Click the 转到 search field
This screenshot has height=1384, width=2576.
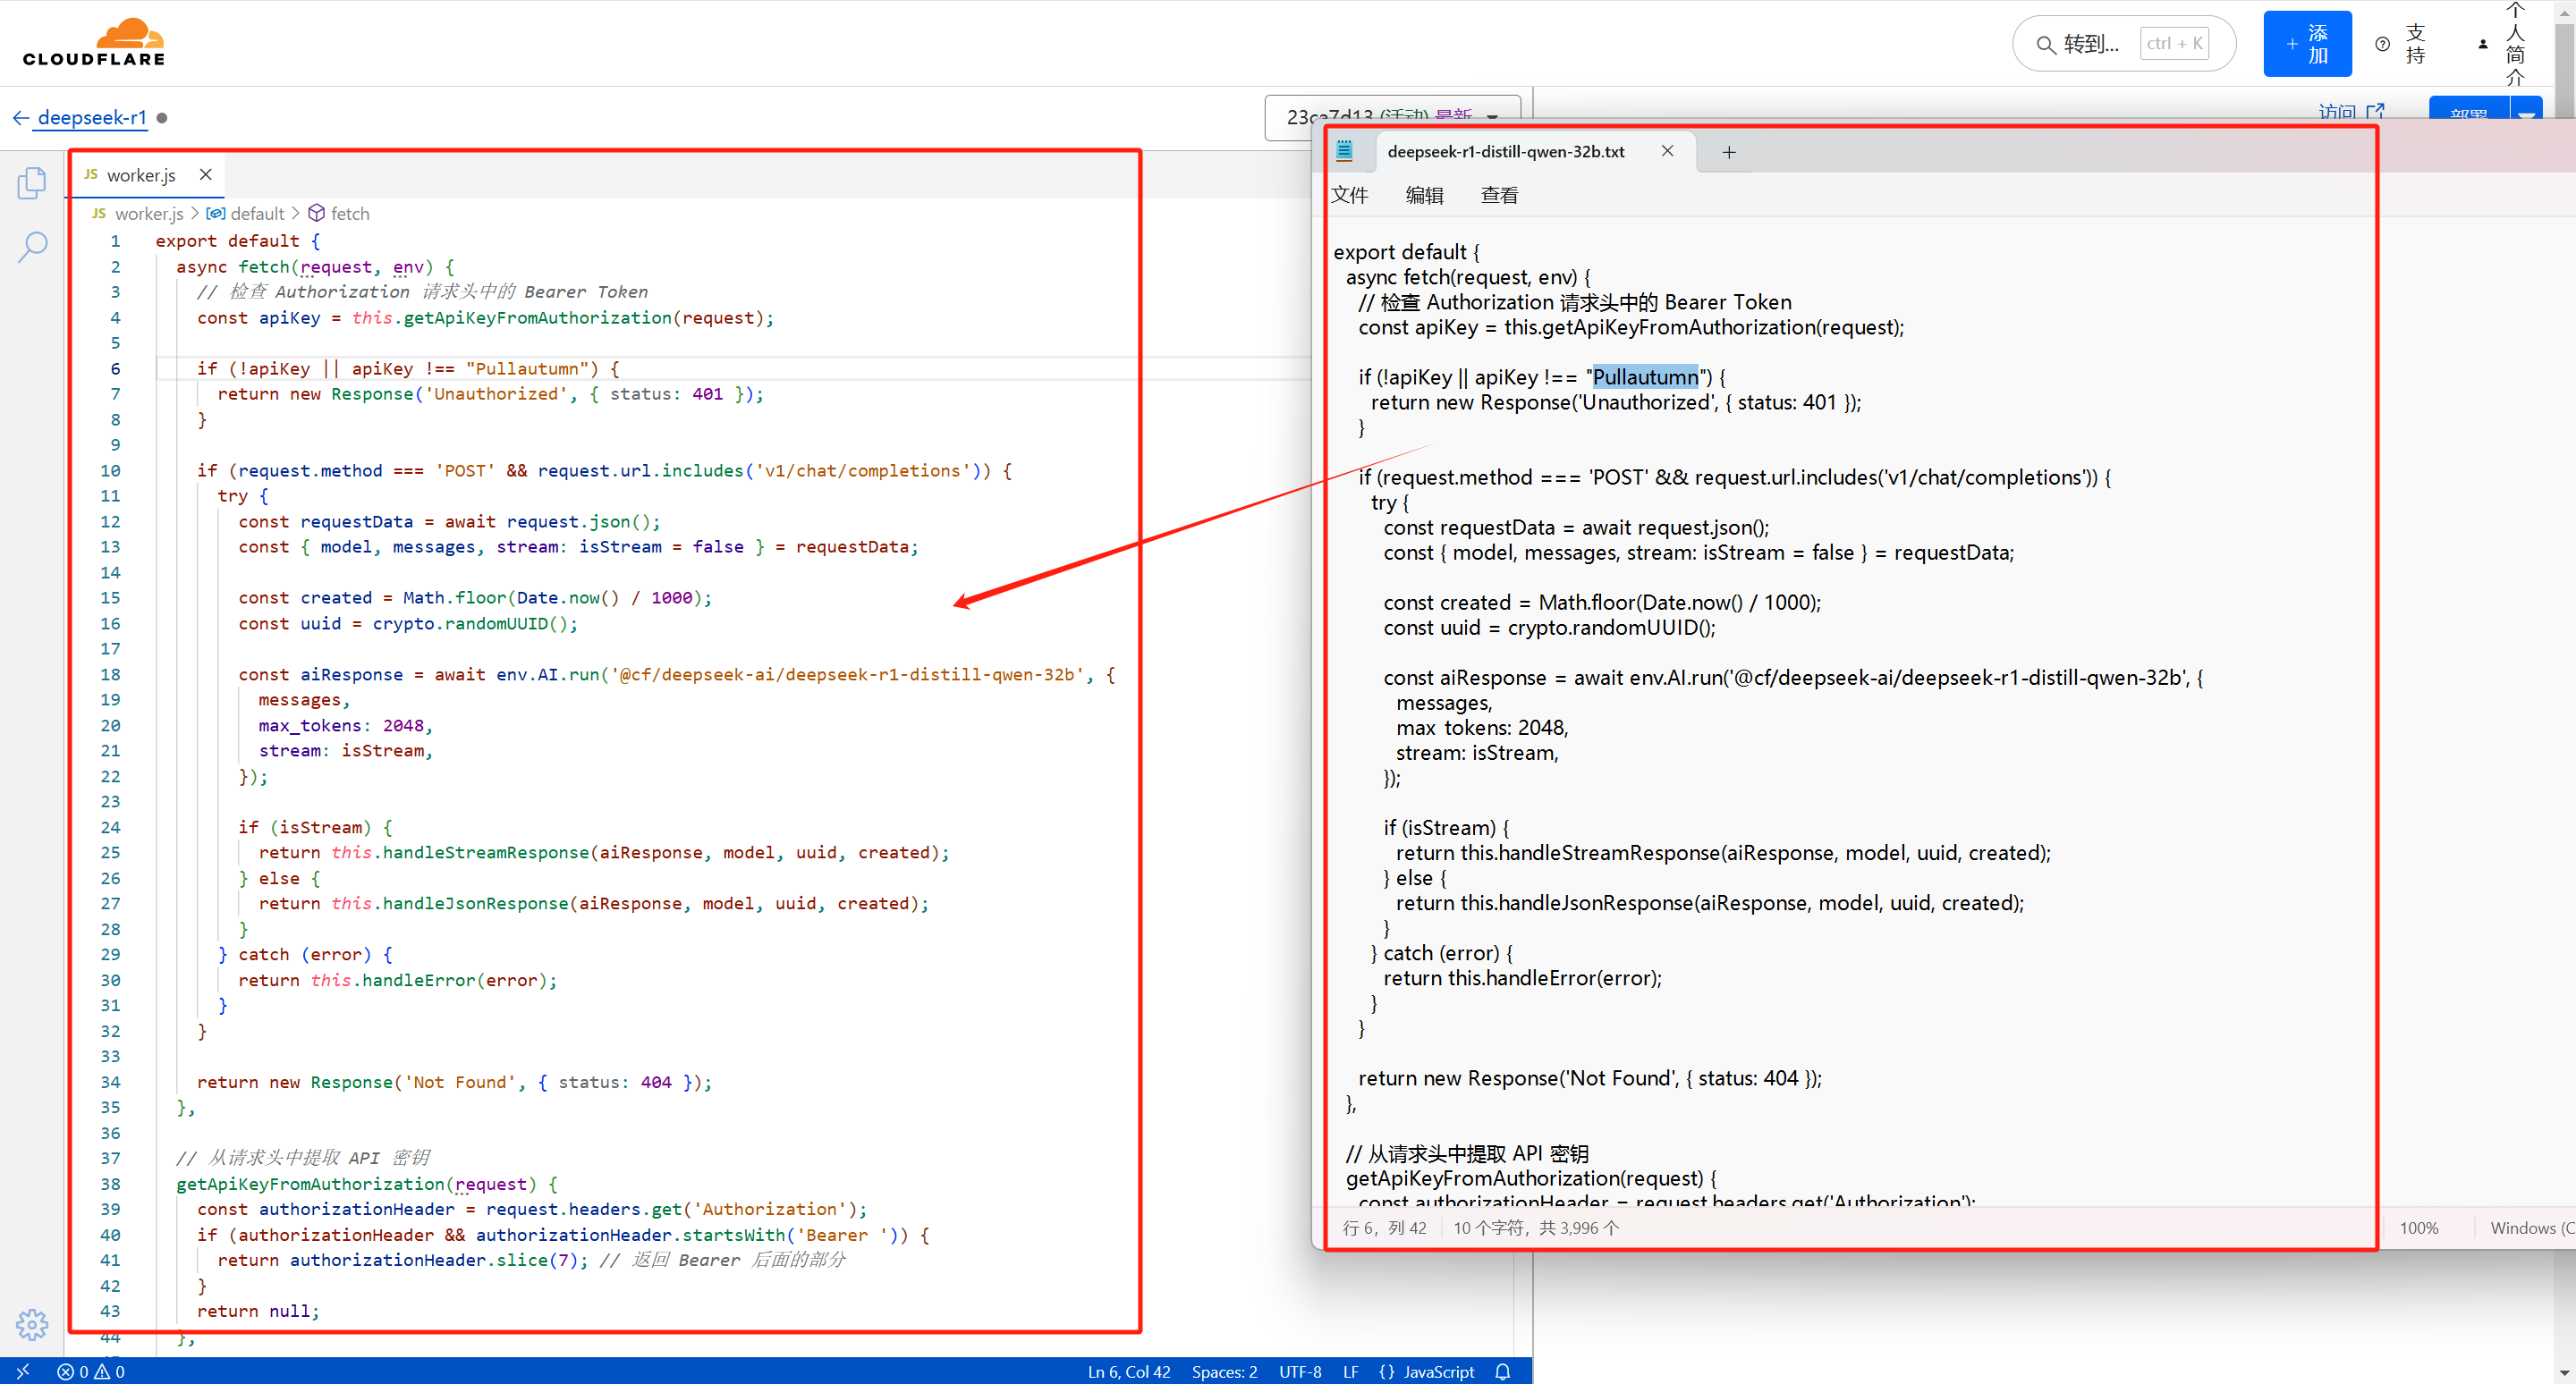click(x=2090, y=44)
